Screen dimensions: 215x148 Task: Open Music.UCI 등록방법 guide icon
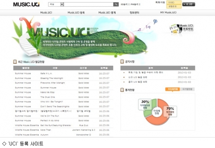[181, 29]
